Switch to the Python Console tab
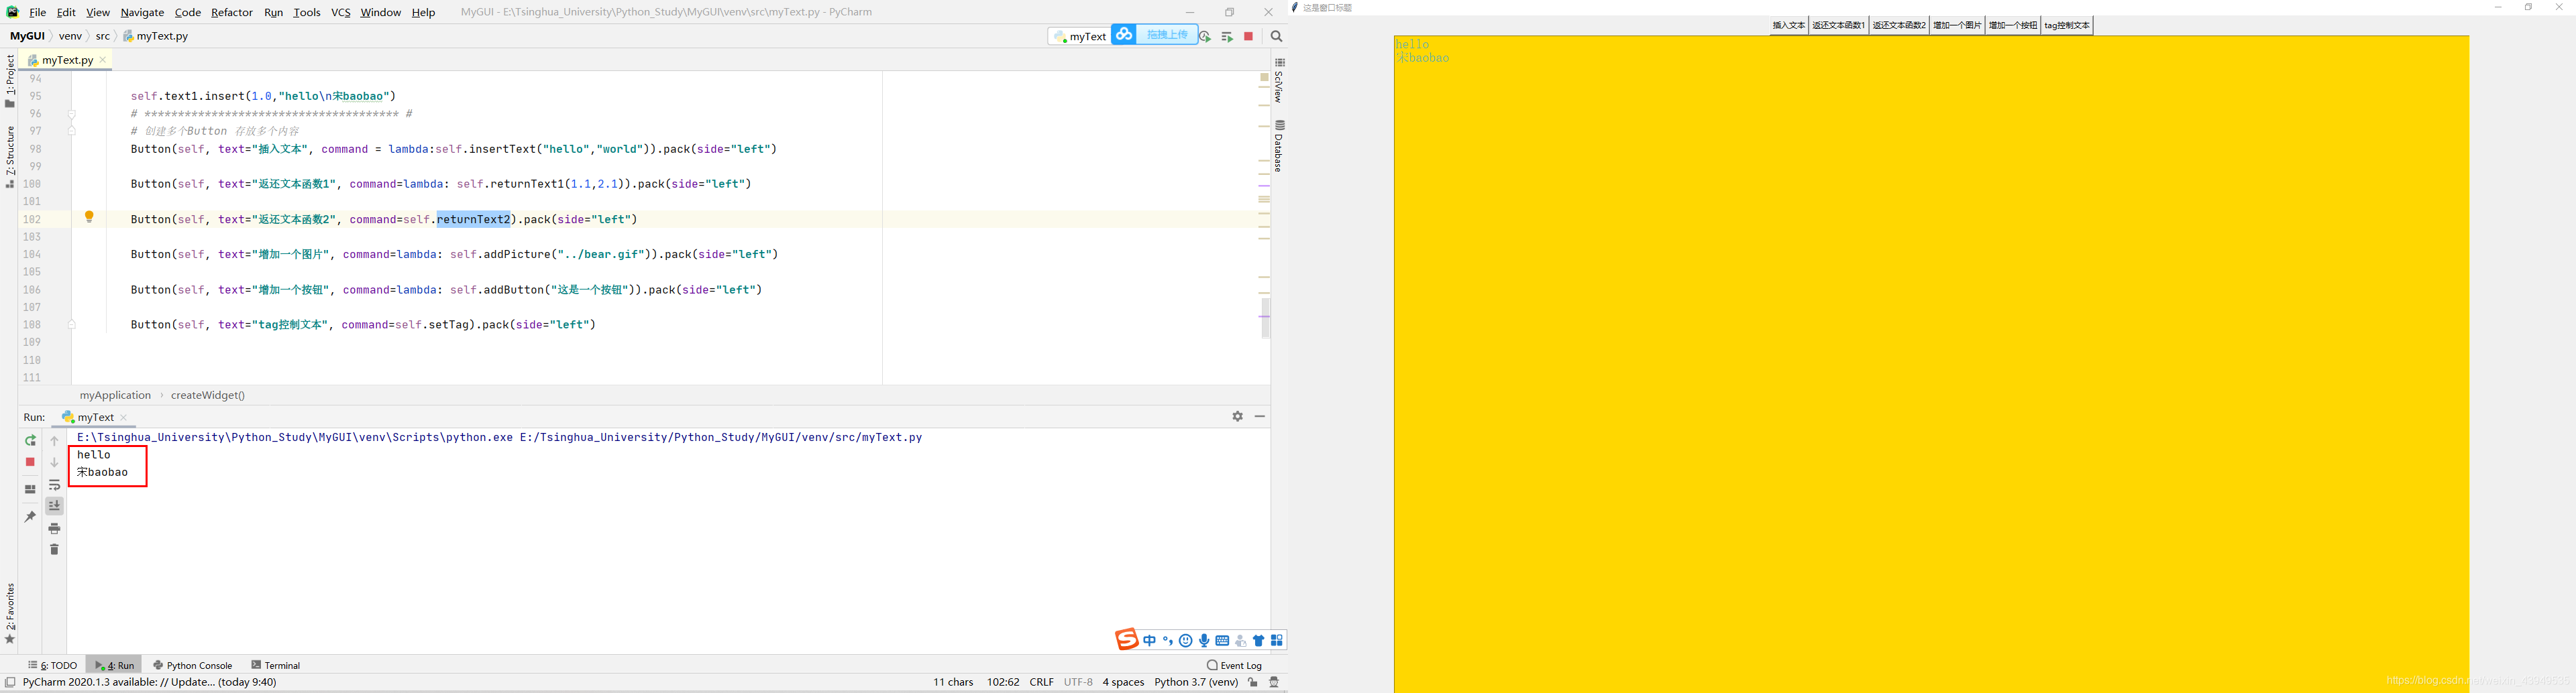The width and height of the screenshot is (2576, 693). click(x=193, y=665)
